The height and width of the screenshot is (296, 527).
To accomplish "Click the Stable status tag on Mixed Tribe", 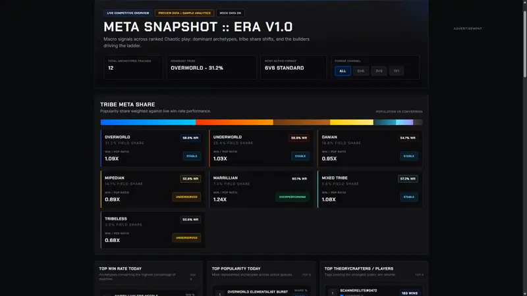I will 408,197.
